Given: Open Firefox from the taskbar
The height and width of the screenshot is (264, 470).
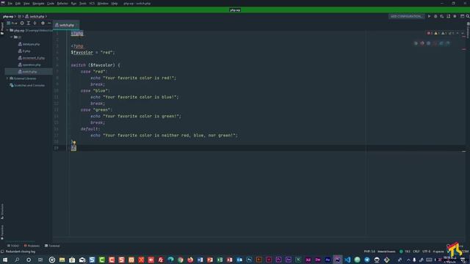Looking at the screenshot, I should tap(190, 260).
